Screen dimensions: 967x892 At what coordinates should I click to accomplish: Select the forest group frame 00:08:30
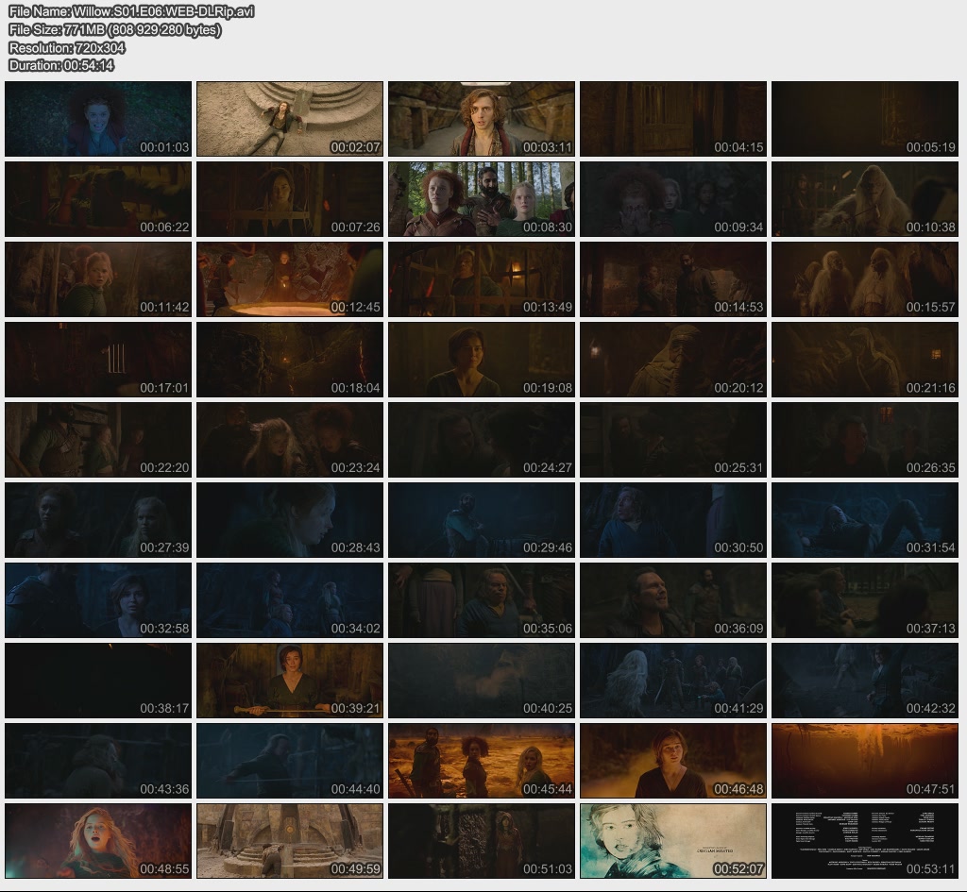[482, 199]
